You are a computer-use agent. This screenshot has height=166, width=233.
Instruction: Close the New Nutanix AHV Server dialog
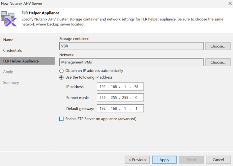click(230, 3)
